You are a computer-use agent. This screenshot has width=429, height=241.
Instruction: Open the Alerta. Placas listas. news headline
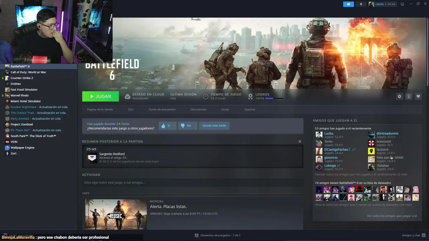168,207
